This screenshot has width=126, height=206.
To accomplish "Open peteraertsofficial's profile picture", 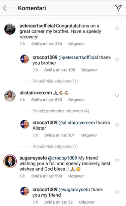I will point(10,29).
